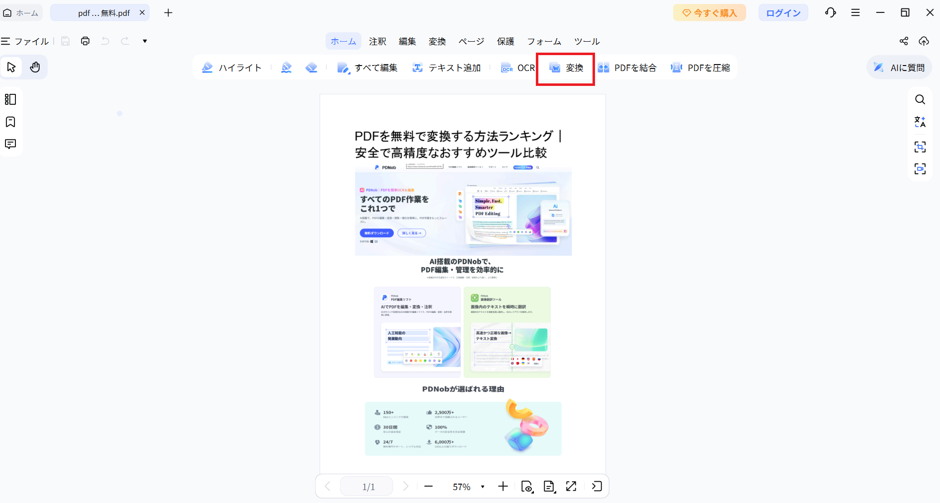This screenshot has height=503, width=940.
Task: Click the PDF document title heading
Action: 458,144
